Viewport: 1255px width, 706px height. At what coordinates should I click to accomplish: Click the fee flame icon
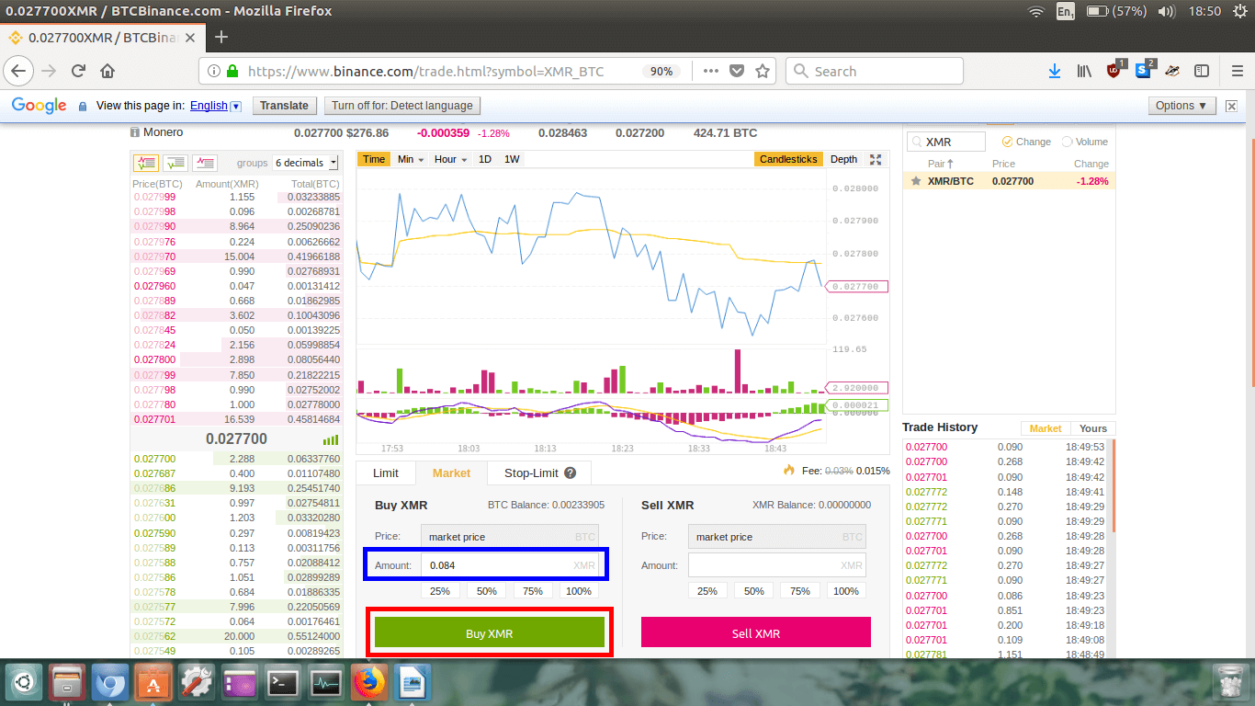click(x=788, y=470)
